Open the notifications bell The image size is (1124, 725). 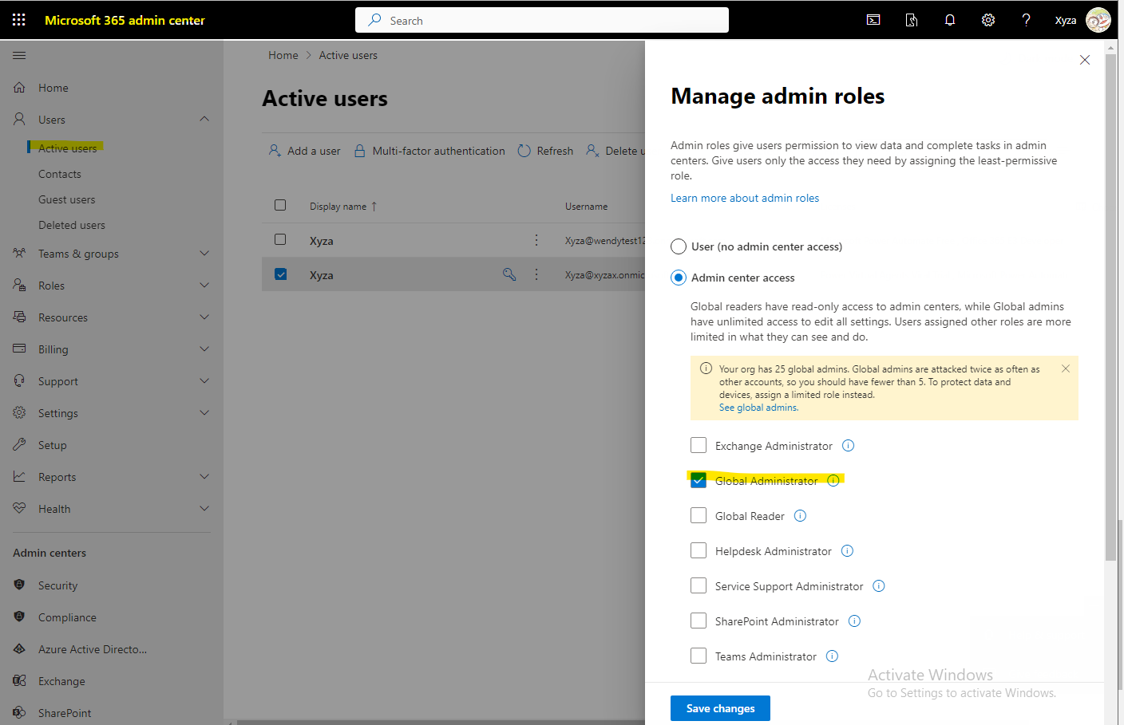click(x=949, y=19)
